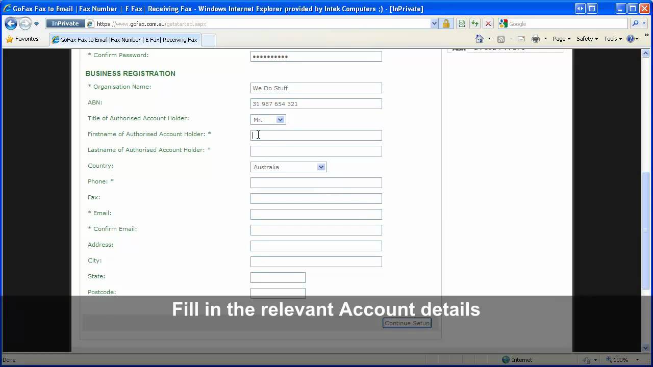
Task: Open the search provider dropdown arrow
Action: click(x=643, y=23)
